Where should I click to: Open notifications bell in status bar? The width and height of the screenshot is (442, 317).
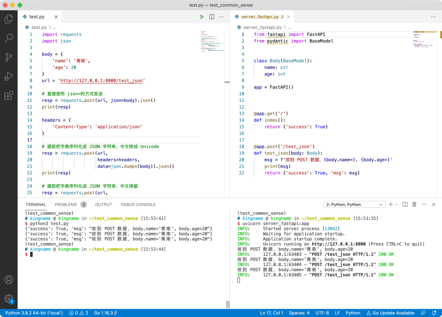pyautogui.click(x=434, y=313)
